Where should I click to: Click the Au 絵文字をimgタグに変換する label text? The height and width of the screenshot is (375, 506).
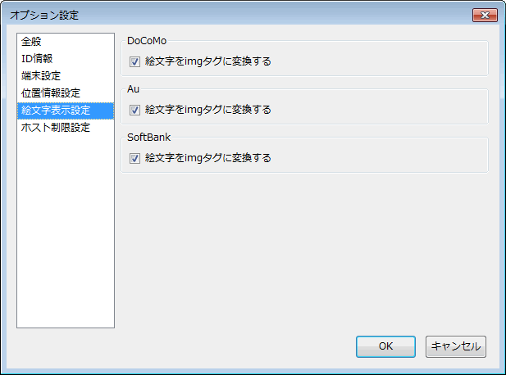click(207, 110)
